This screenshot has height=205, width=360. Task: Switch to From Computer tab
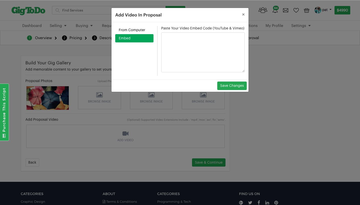click(132, 30)
